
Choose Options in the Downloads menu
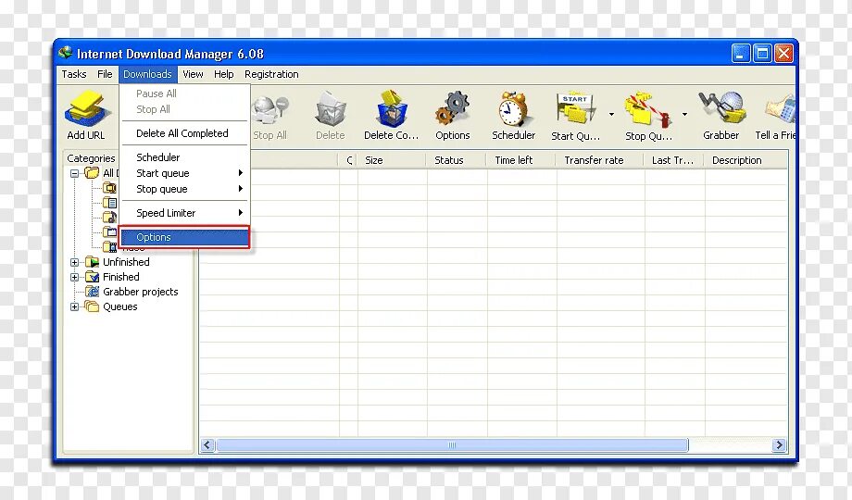(184, 237)
